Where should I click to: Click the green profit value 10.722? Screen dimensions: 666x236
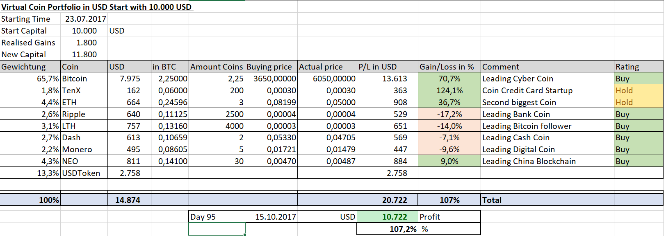387,217
